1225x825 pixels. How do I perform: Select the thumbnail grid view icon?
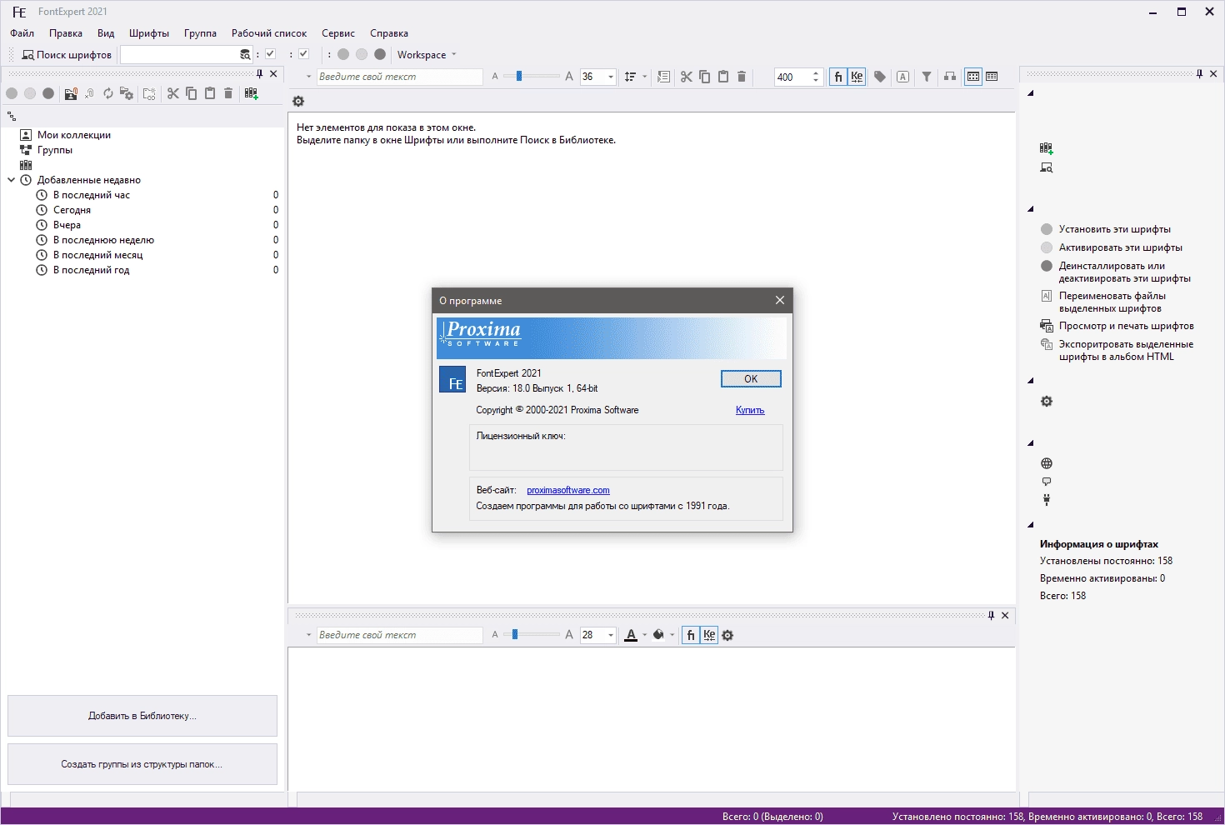point(973,77)
